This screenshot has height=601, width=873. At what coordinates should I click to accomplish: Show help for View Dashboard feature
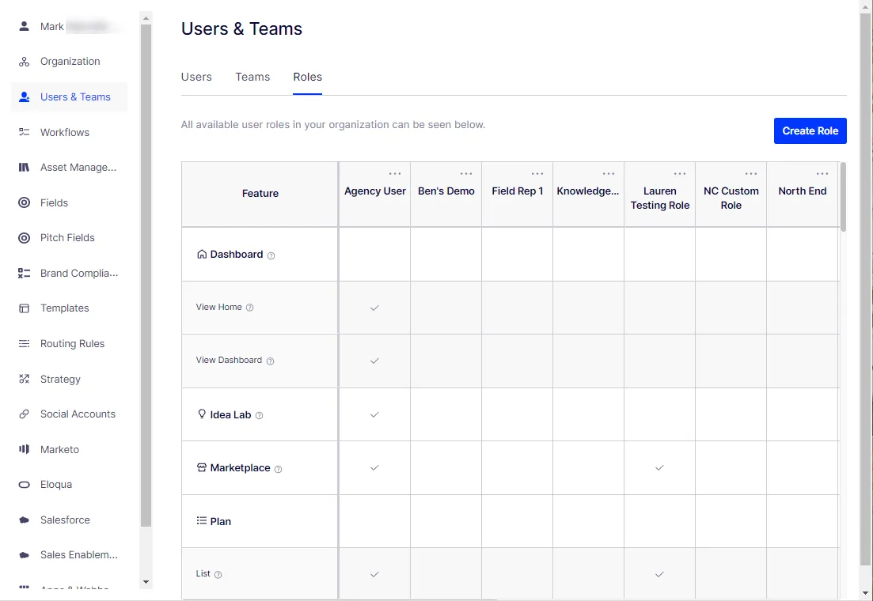click(x=270, y=361)
